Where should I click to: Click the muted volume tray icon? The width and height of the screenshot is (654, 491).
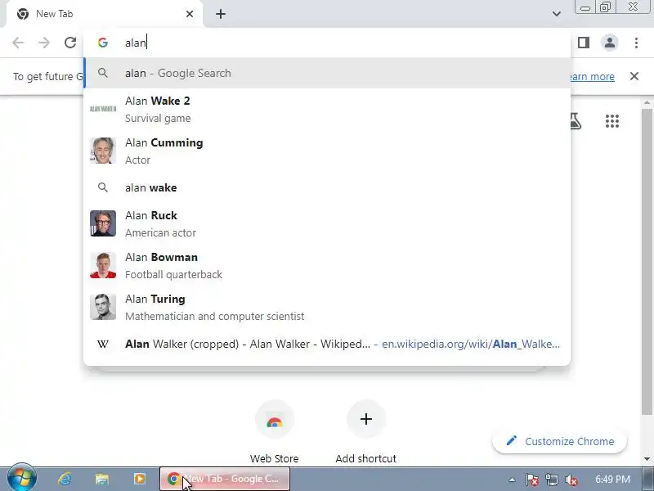pos(571,480)
